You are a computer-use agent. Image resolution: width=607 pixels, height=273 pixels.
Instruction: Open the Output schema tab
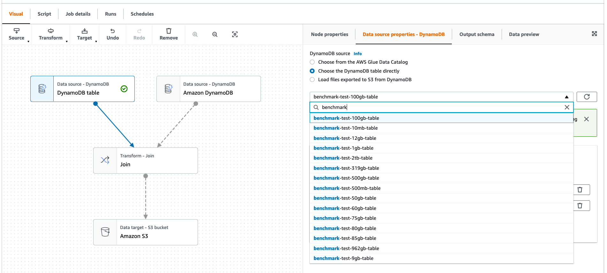click(x=477, y=34)
